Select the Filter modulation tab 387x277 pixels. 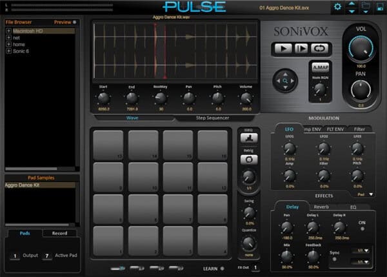[x=359, y=129]
